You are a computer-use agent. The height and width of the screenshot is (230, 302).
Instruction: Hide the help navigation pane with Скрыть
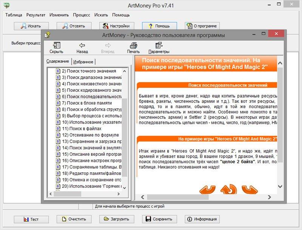[x=56, y=48]
